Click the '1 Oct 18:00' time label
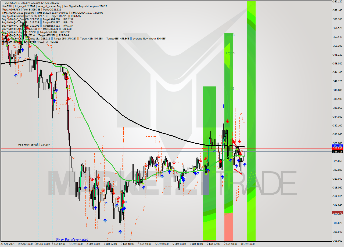This screenshot has height=247, width=344. [76, 244]
